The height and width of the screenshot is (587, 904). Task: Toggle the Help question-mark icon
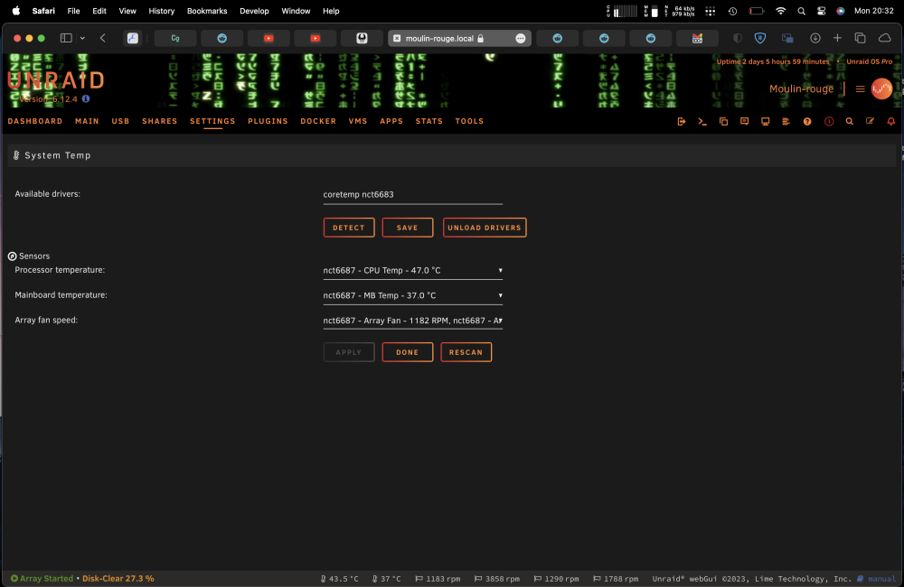pyautogui.click(x=807, y=122)
